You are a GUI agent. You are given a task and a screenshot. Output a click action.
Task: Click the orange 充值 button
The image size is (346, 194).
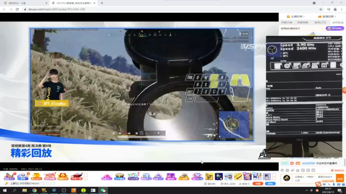[258, 184]
